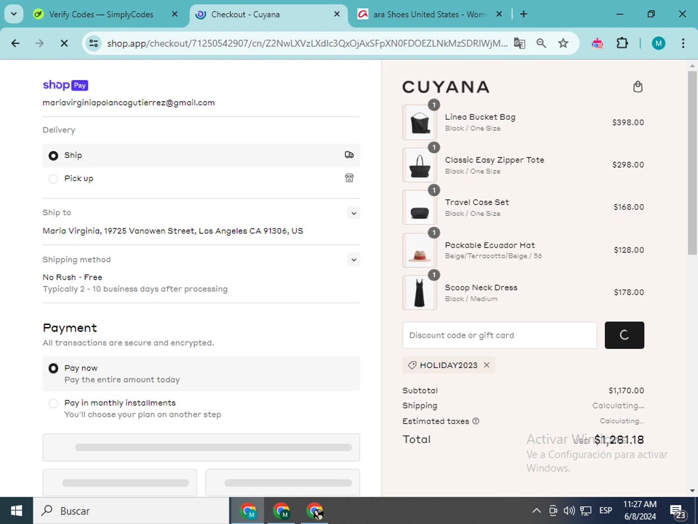Switch to ara Shoes United States tab

[430, 14]
